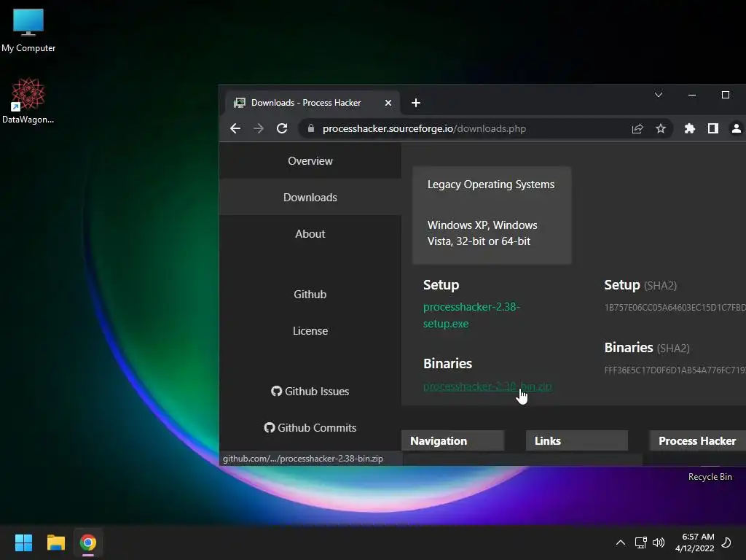Open File Explorer from the taskbar
This screenshot has height=560, width=746.
[x=55, y=542]
